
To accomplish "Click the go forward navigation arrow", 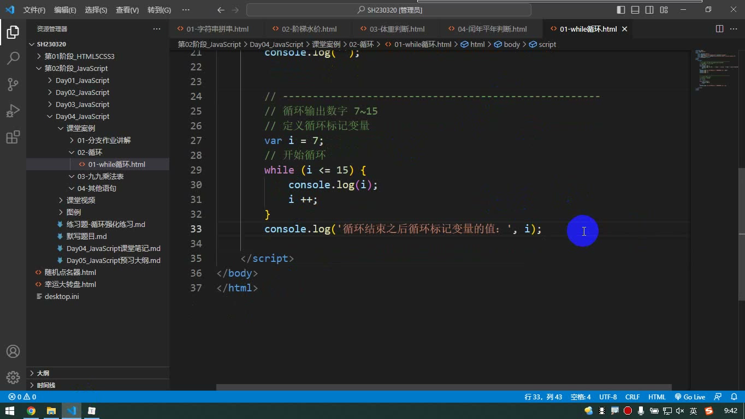I will coord(235,10).
